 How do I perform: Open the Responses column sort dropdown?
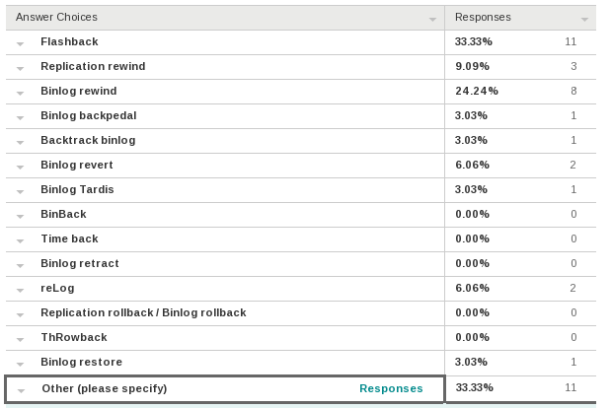click(x=584, y=19)
